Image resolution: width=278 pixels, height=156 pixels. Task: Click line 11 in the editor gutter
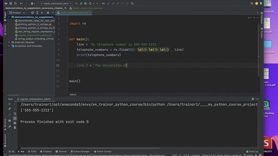pos(58,65)
